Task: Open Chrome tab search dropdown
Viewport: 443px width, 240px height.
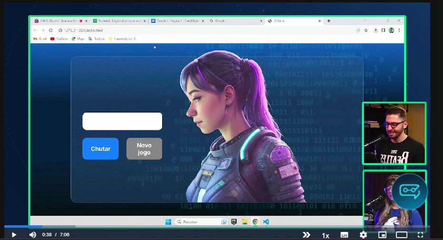Action: [x=366, y=20]
